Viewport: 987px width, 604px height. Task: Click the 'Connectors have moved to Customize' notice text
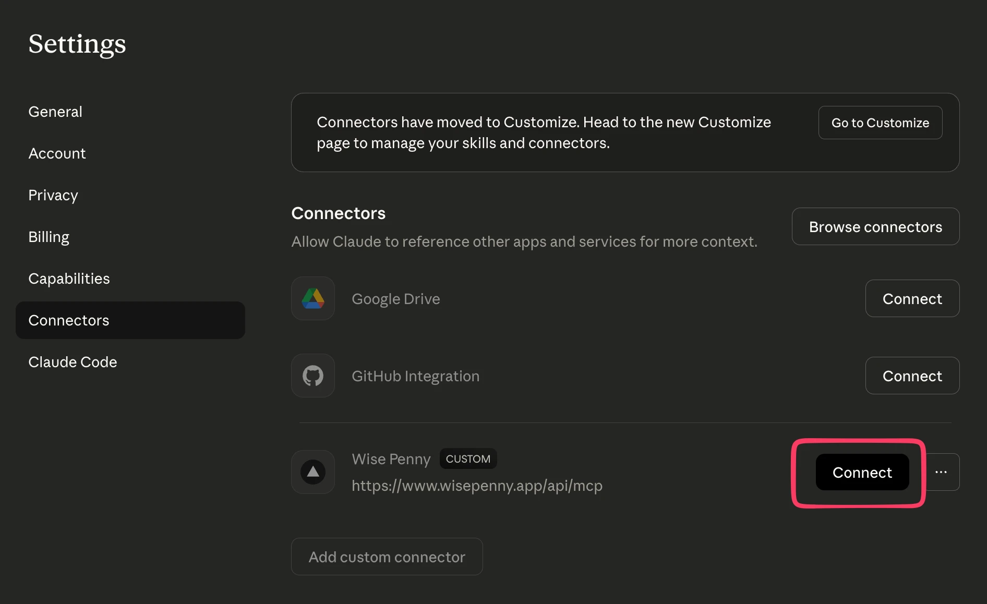[544, 132]
